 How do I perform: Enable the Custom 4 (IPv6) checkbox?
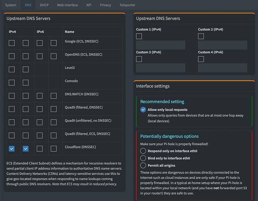[201, 59]
